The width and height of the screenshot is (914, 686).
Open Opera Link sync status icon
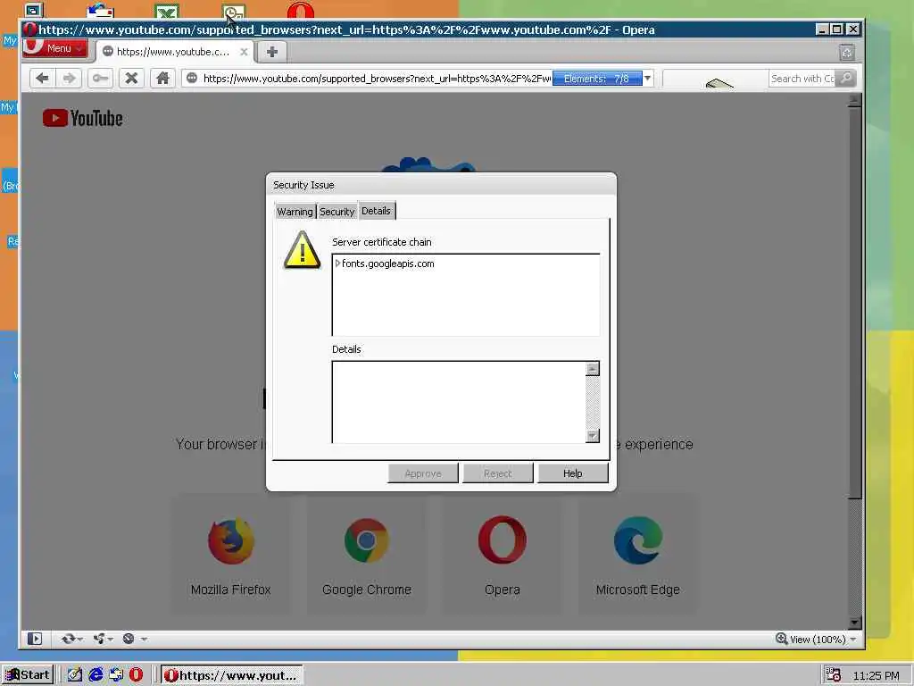(68, 639)
